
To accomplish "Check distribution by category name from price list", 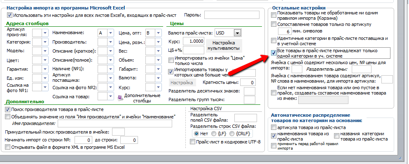I will (337, 136).
